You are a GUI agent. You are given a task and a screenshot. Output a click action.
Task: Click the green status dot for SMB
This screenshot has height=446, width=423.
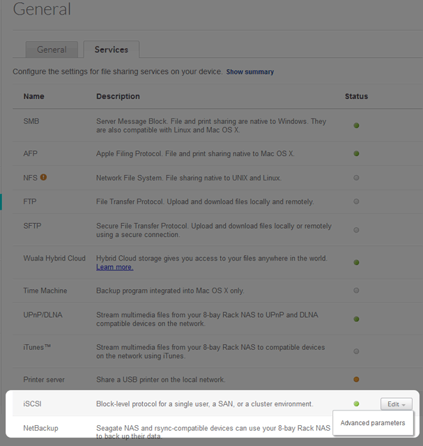(x=357, y=125)
